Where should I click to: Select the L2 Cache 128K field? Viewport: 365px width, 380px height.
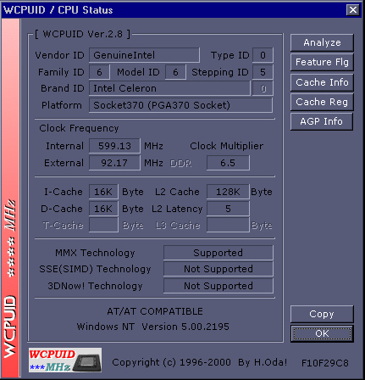coord(228,192)
